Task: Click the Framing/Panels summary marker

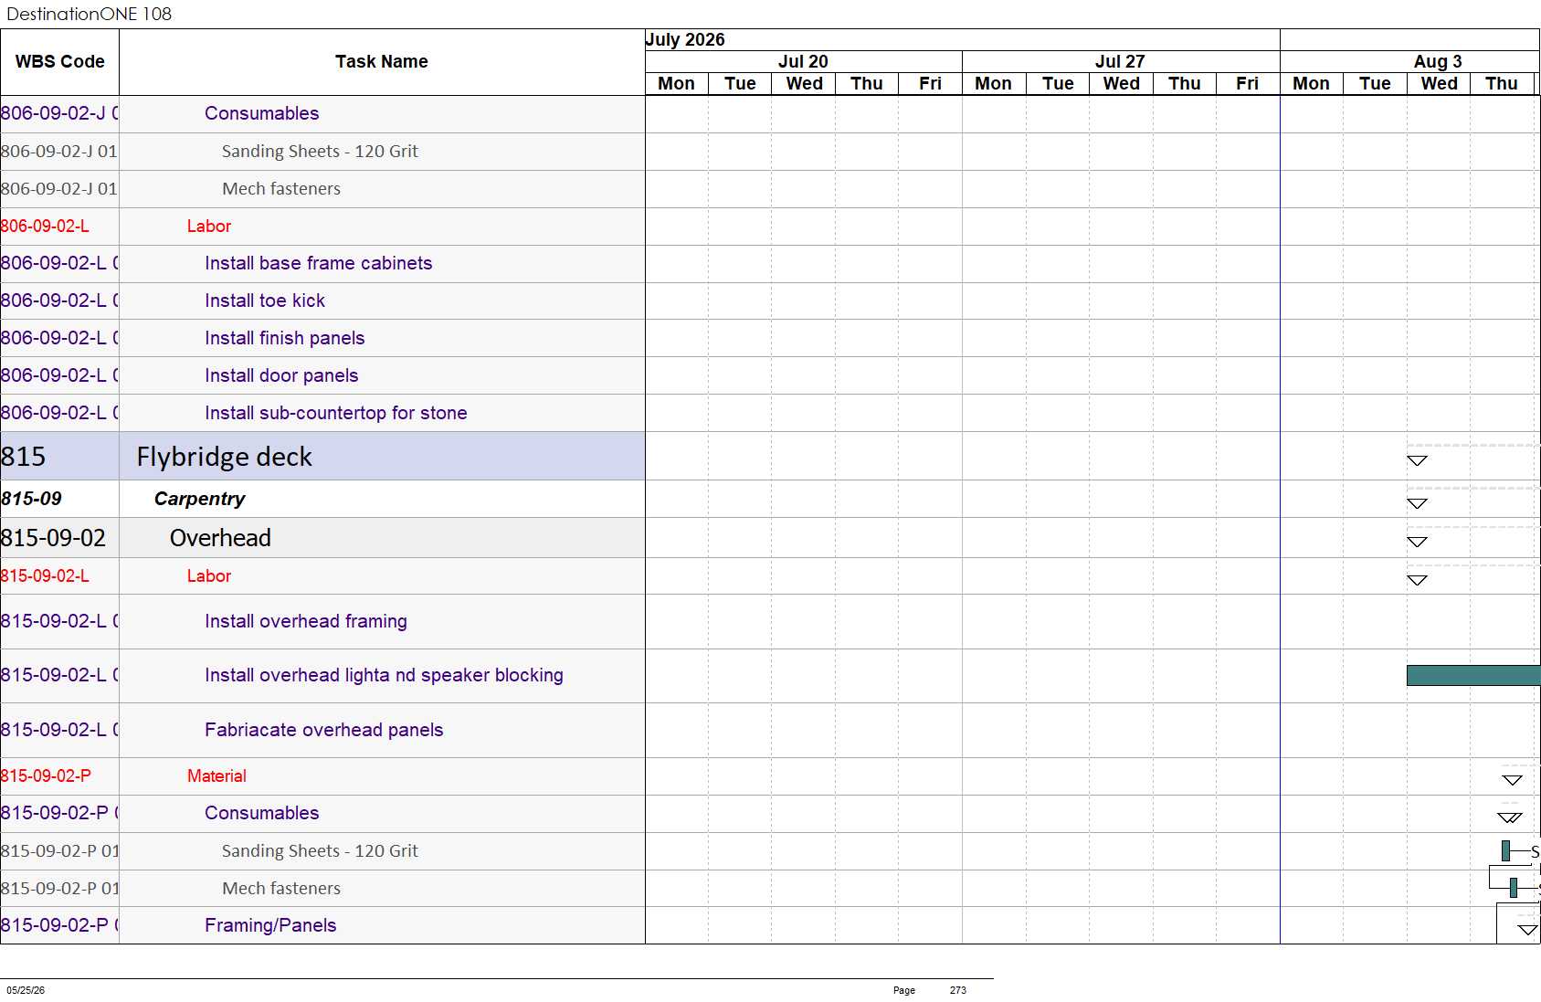Action: (1527, 930)
